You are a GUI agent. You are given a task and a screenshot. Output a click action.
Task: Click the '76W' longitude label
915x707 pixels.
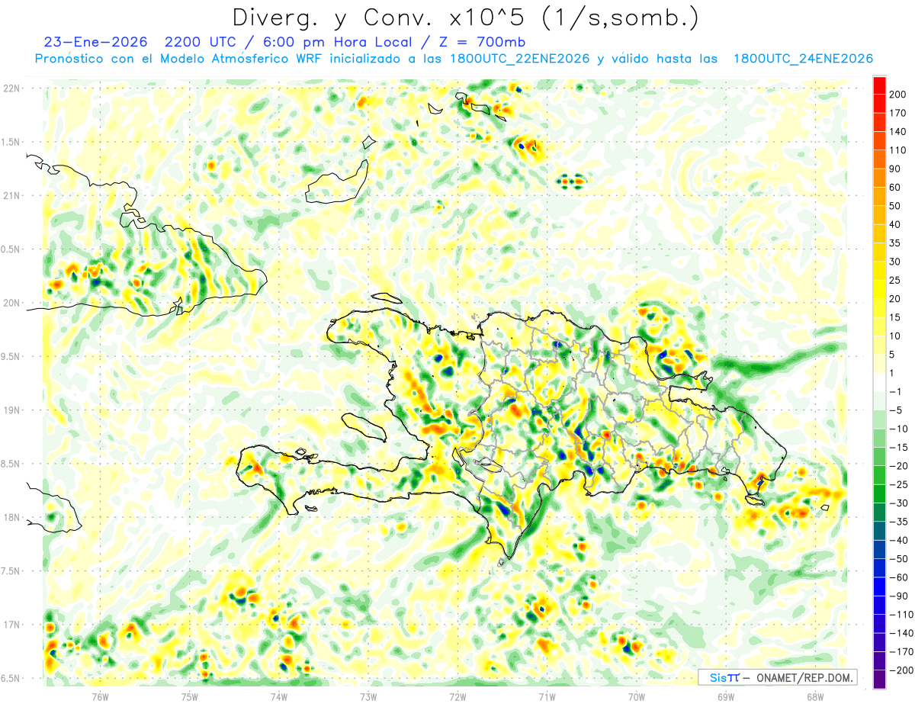click(x=100, y=696)
